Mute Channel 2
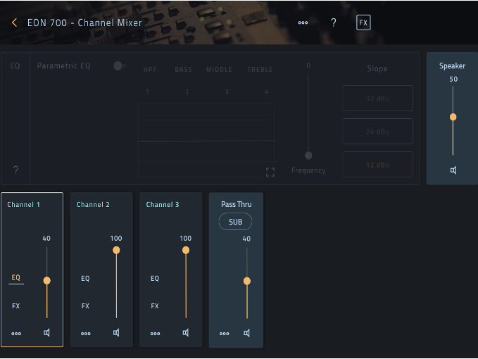 [x=116, y=333]
